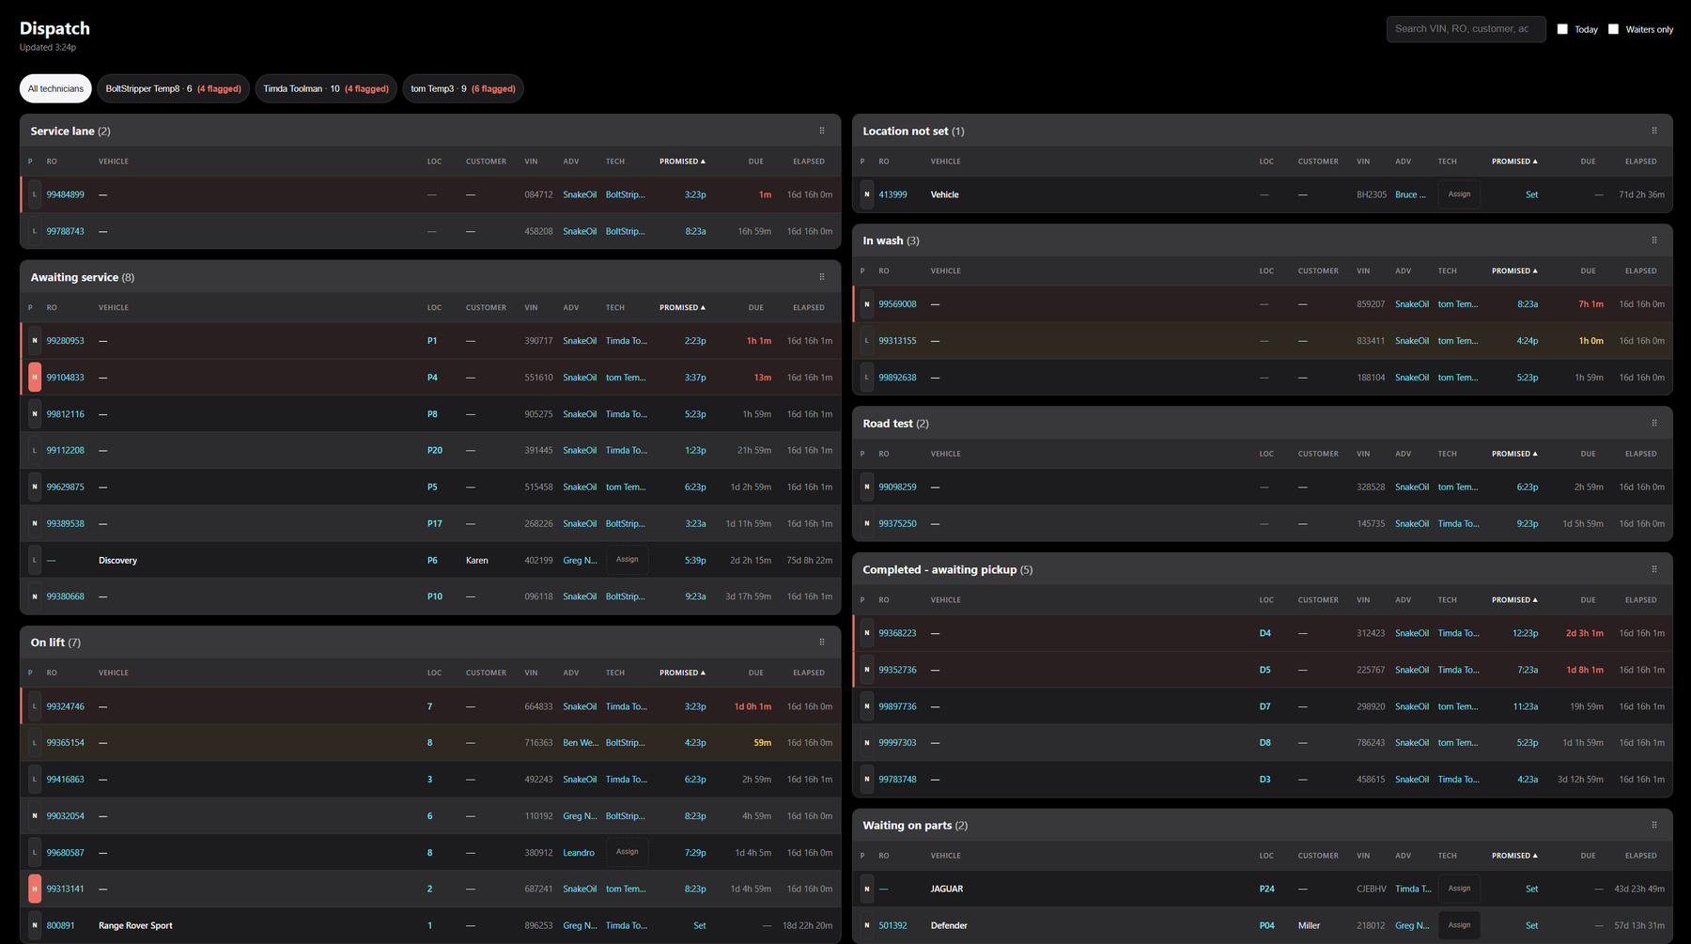Viewport: 1691px width, 944px height.
Task: Open repair order 99380668
Action: 65,596
